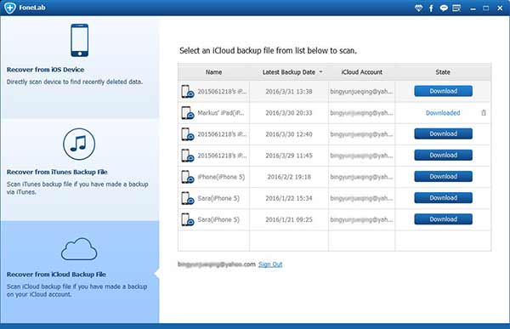Click device icon for 2016/3/31 13:38 backup

pos(188,92)
